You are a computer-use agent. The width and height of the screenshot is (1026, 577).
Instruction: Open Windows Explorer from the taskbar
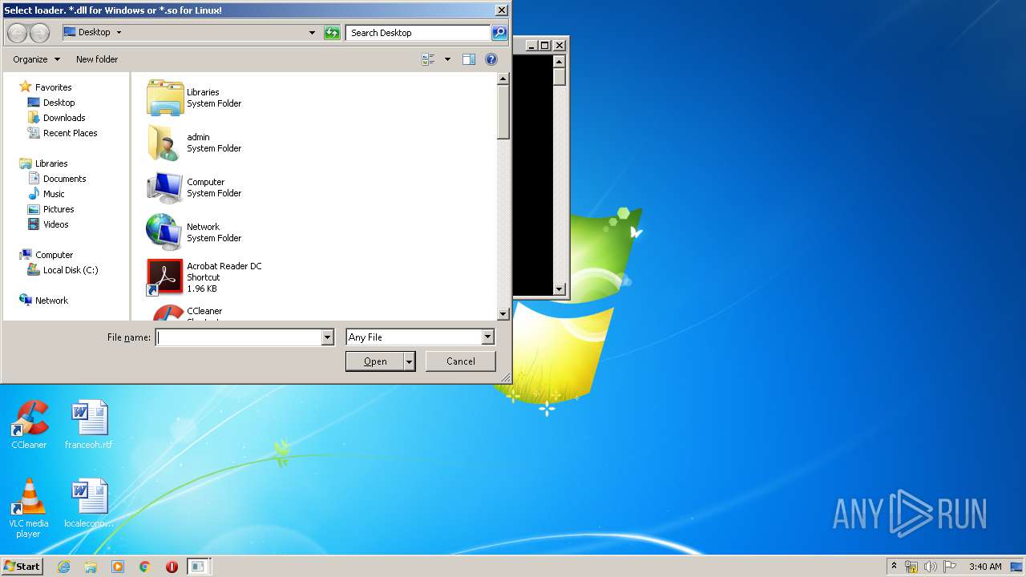pyautogui.click(x=91, y=567)
